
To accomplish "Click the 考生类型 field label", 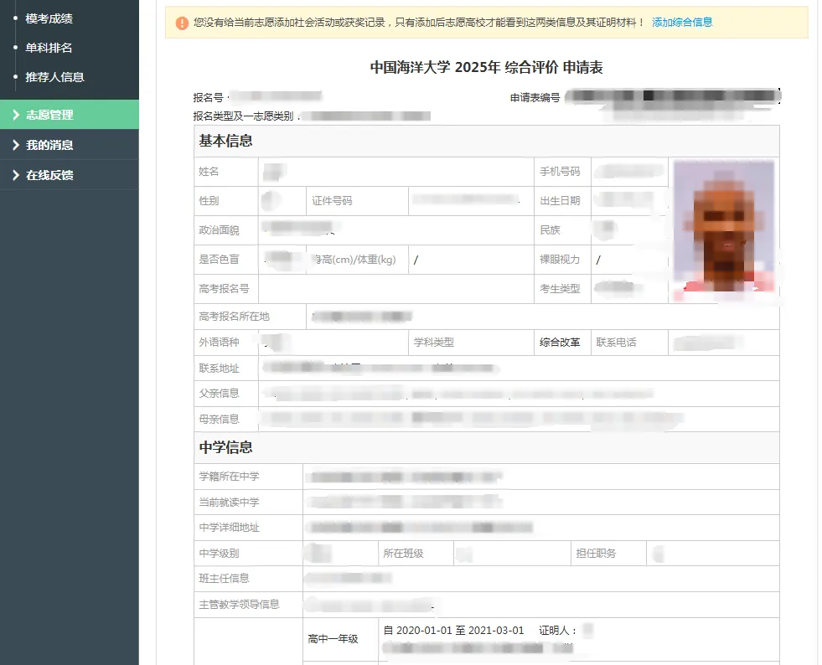I will click(x=560, y=289).
